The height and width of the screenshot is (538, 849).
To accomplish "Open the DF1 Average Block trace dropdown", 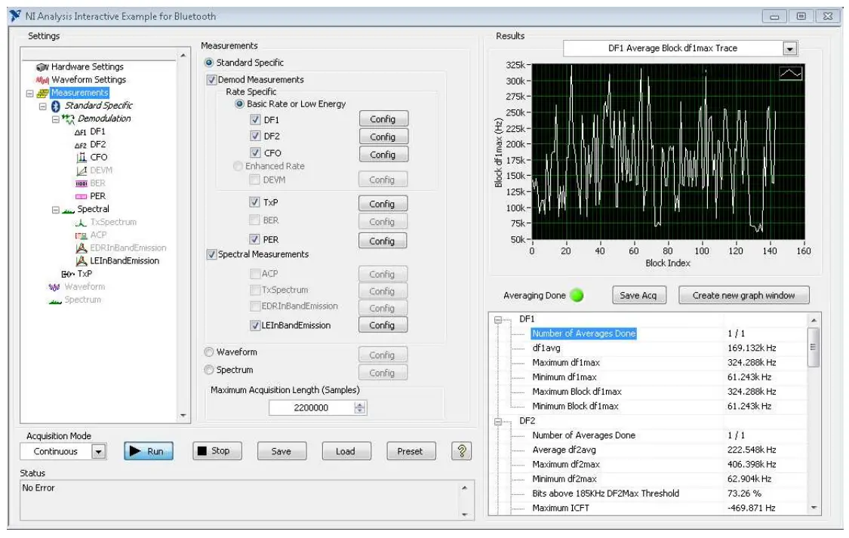I will [789, 49].
